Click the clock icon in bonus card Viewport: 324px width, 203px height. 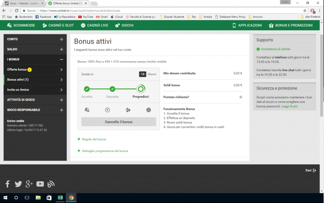coord(107,110)
